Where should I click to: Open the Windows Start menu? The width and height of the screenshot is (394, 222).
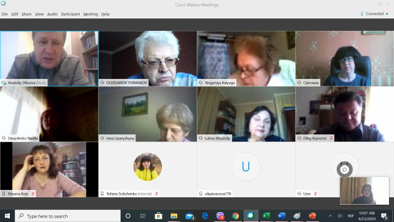(x=7, y=216)
